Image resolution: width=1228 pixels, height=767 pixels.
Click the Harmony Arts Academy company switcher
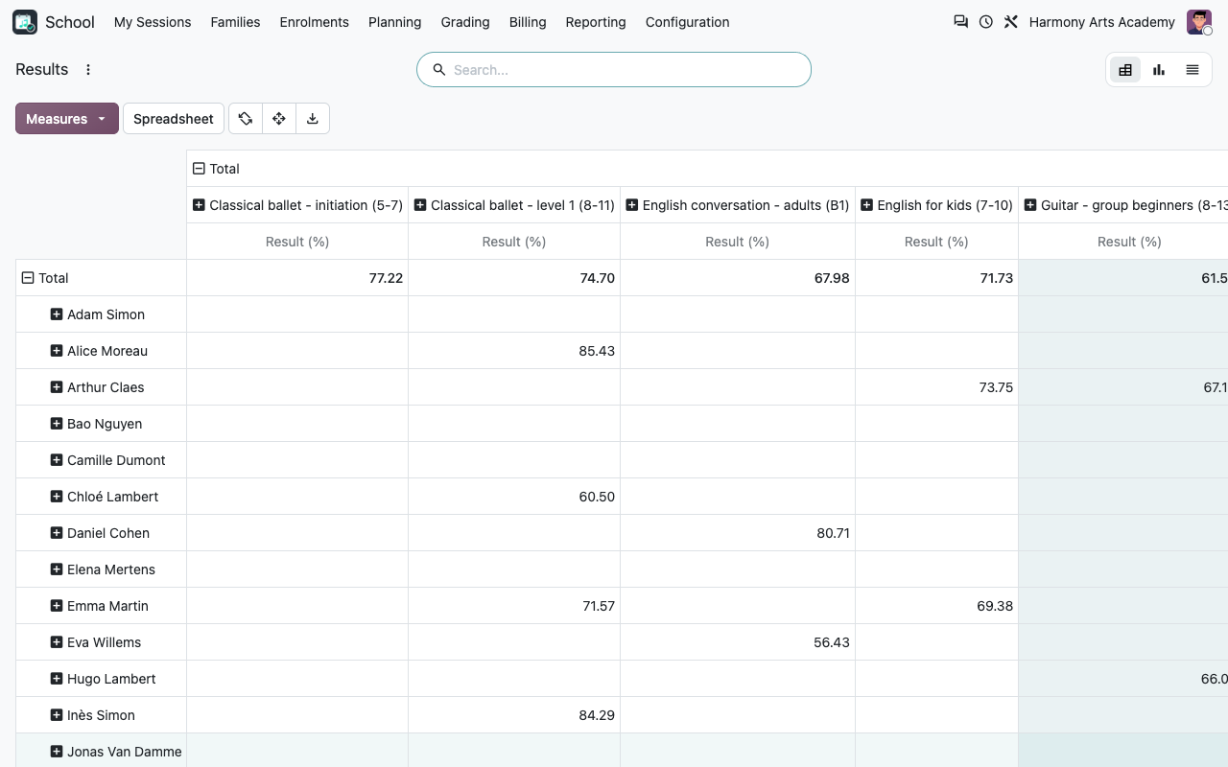(1101, 22)
